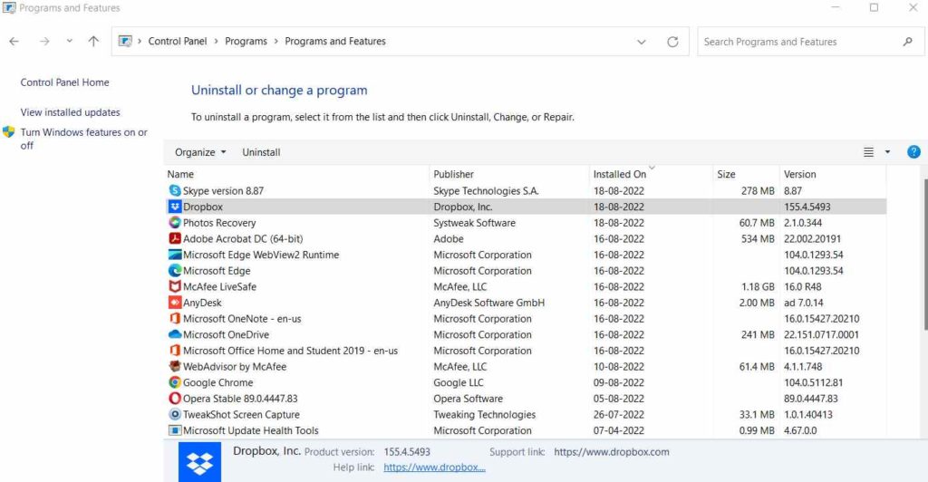The height and width of the screenshot is (482, 928).
Task: Click the refresh icon in the address bar
Action: click(672, 42)
